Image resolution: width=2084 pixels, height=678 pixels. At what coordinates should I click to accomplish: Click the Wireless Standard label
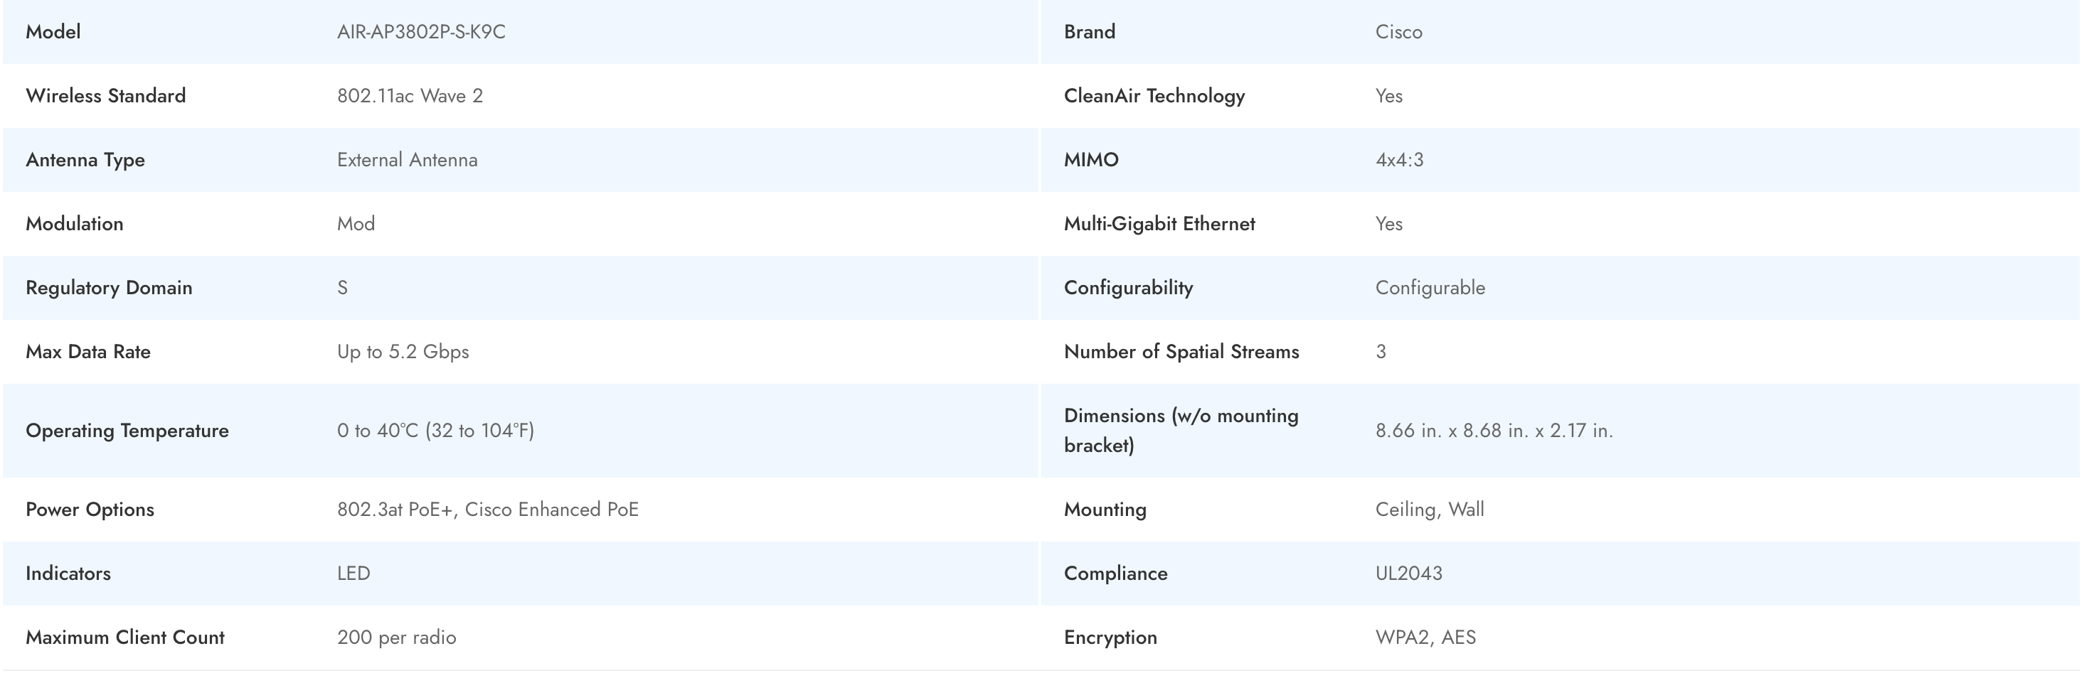(x=105, y=95)
